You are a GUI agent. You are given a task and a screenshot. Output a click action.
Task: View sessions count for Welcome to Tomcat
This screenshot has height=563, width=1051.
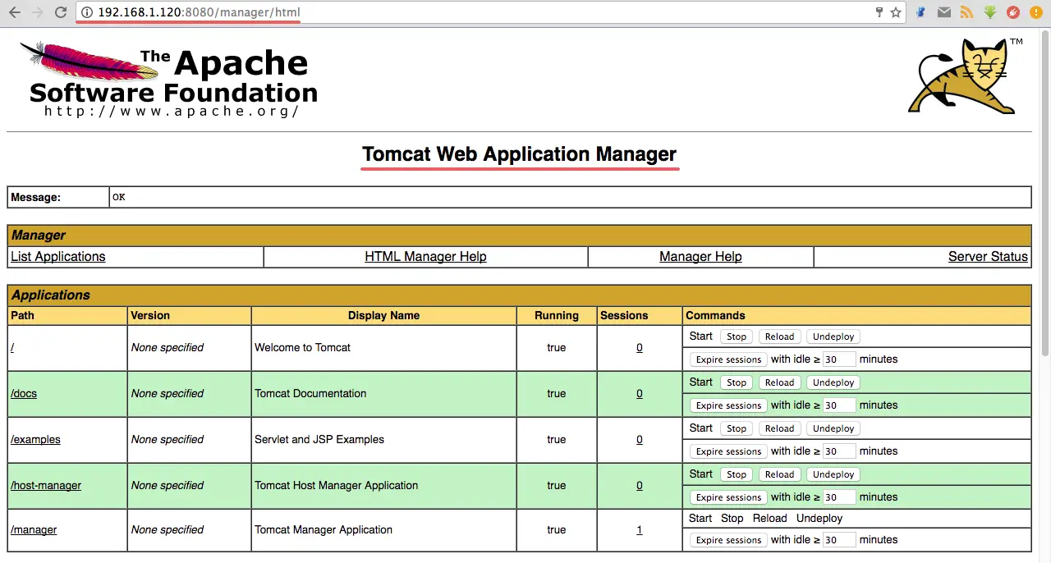640,348
